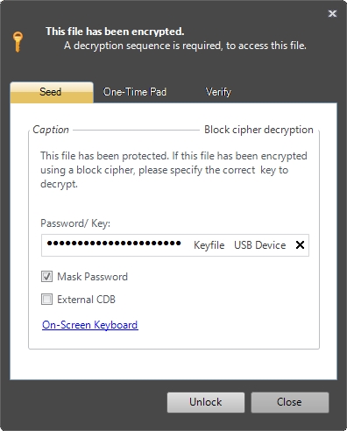
Task: Click the External CDB label text
Action: pos(87,300)
